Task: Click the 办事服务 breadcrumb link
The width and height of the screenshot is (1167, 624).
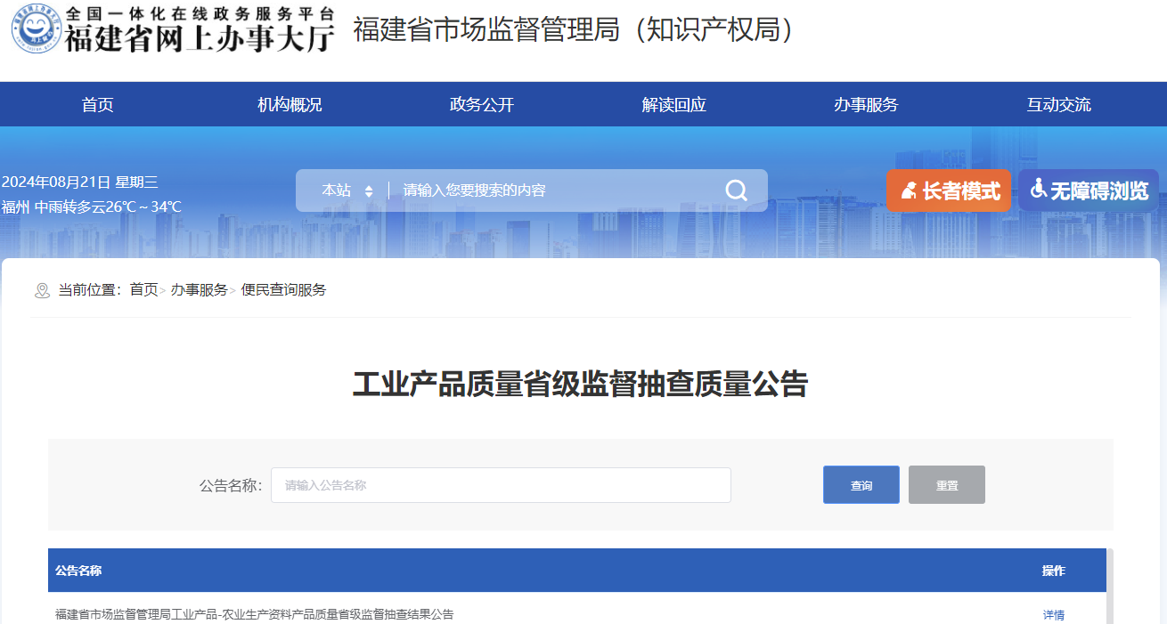Action: point(200,290)
